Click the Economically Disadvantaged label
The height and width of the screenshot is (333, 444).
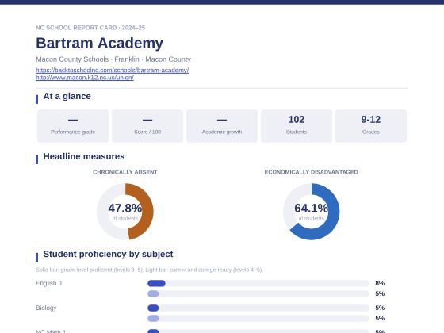(x=311, y=172)
